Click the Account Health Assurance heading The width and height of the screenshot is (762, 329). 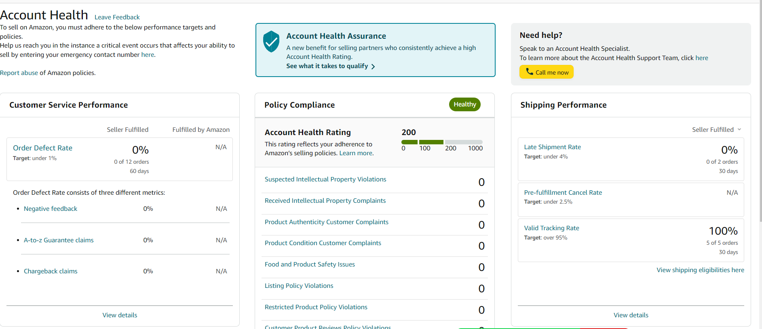coord(336,36)
